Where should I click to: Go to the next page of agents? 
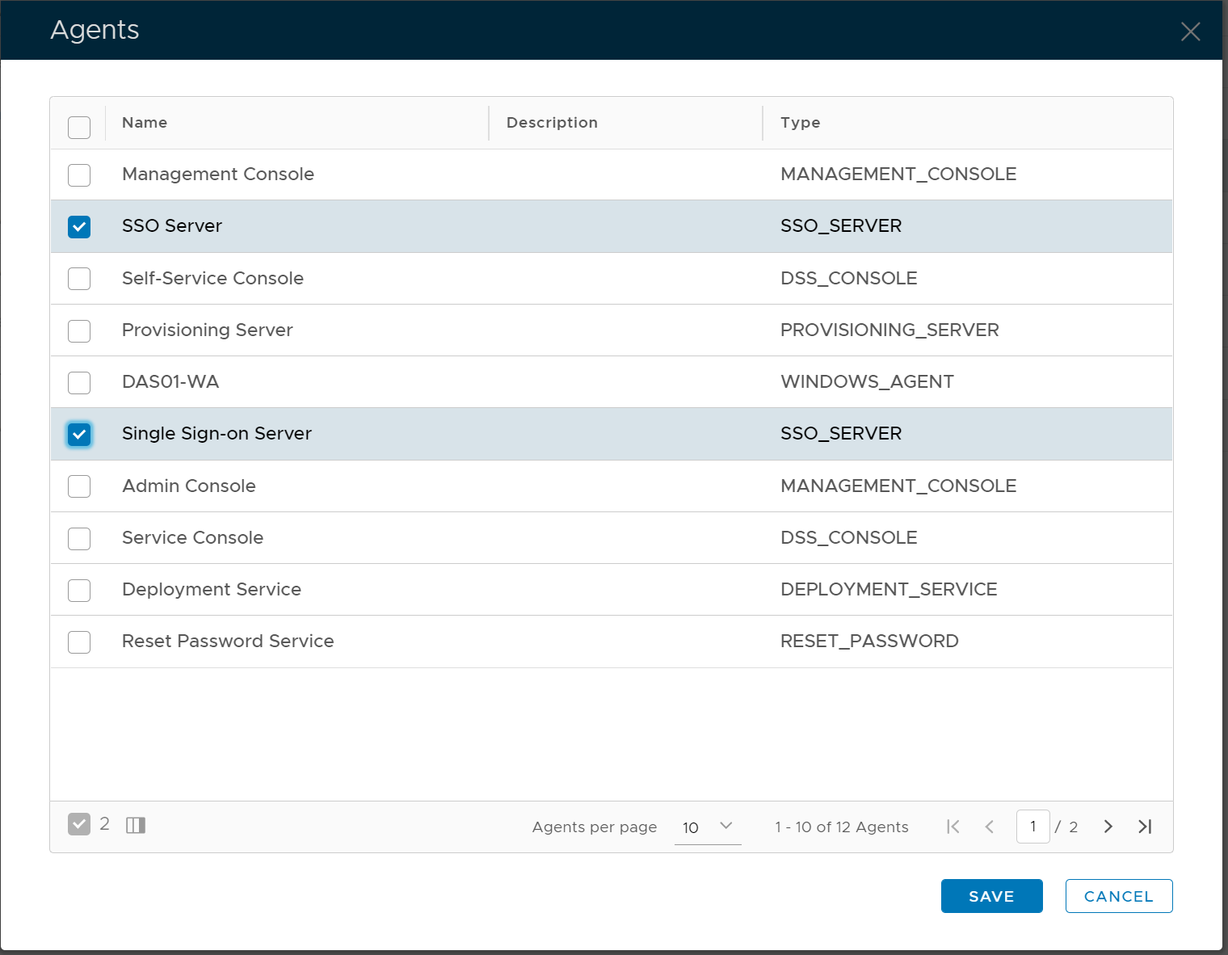(x=1108, y=827)
